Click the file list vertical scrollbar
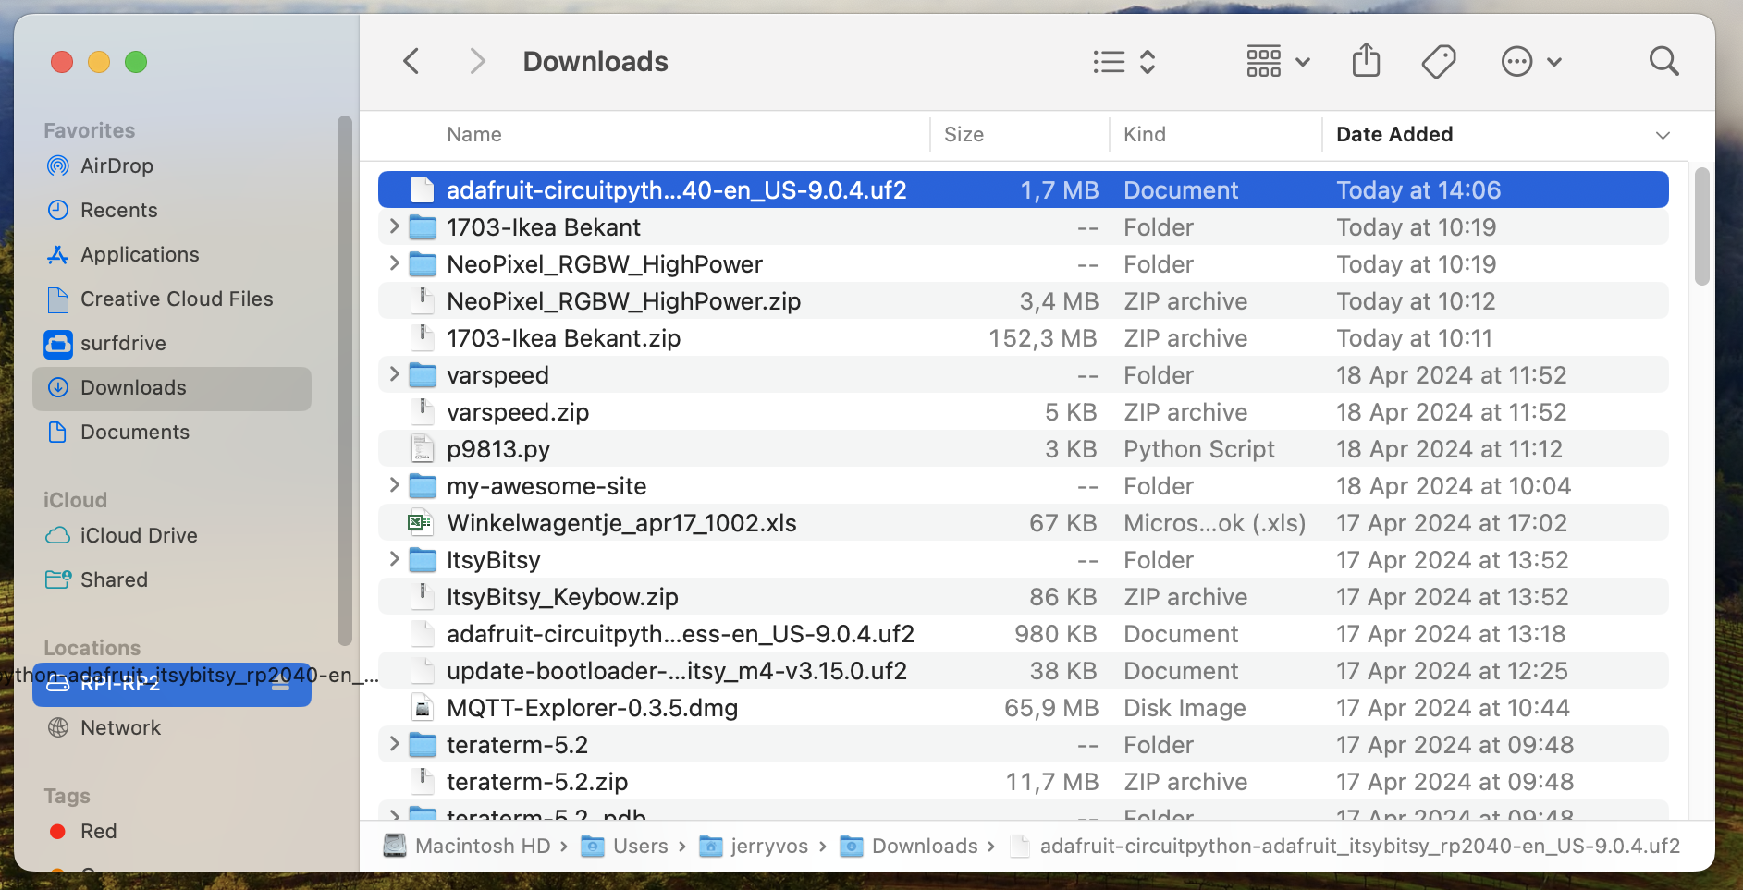 [x=1701, y=226]
